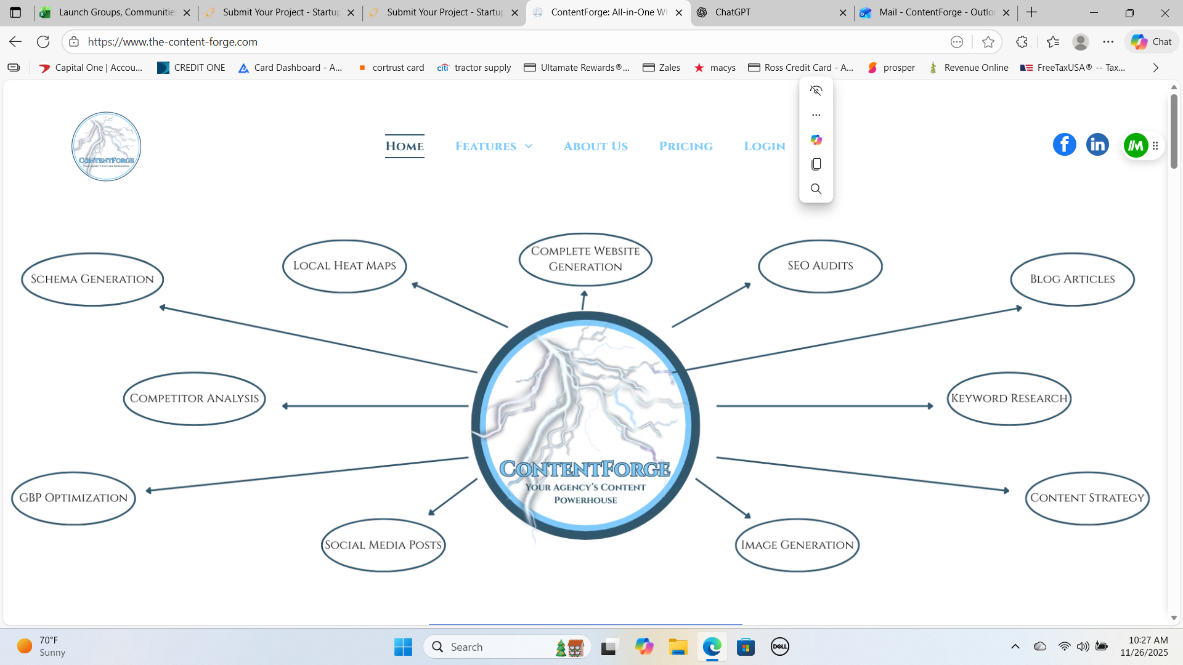The image size is (1183, 665).
Task: Close the ChatGPT tab
Action: pyautogui.click(x=843, y=12)
